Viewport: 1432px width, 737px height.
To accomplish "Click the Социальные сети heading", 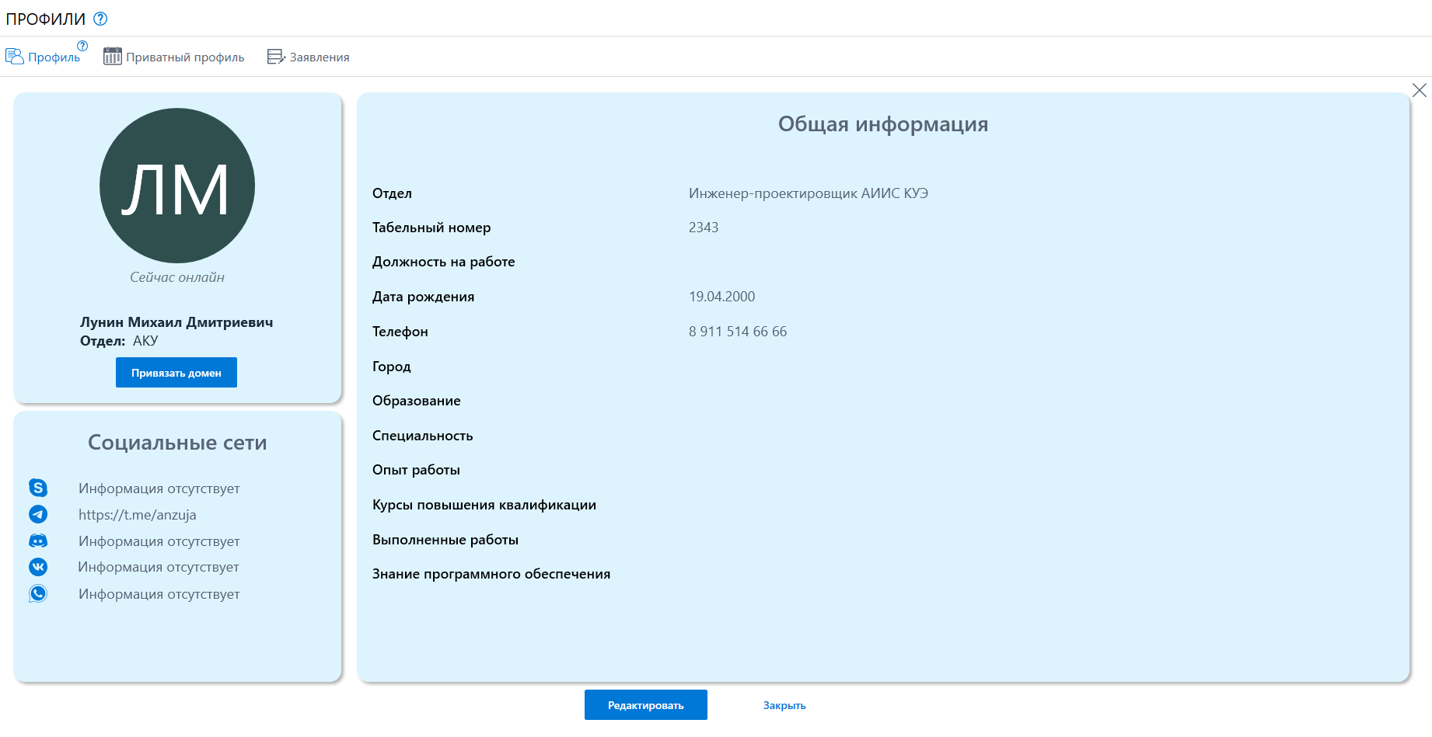I will click(177, 443).
